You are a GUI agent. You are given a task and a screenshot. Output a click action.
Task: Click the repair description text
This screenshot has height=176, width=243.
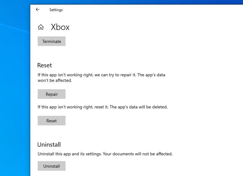coord(101,75)
